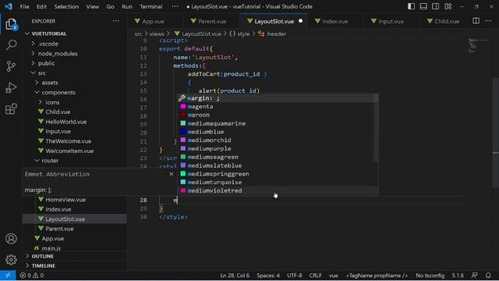Open the File menu

(x=24, y=6)
